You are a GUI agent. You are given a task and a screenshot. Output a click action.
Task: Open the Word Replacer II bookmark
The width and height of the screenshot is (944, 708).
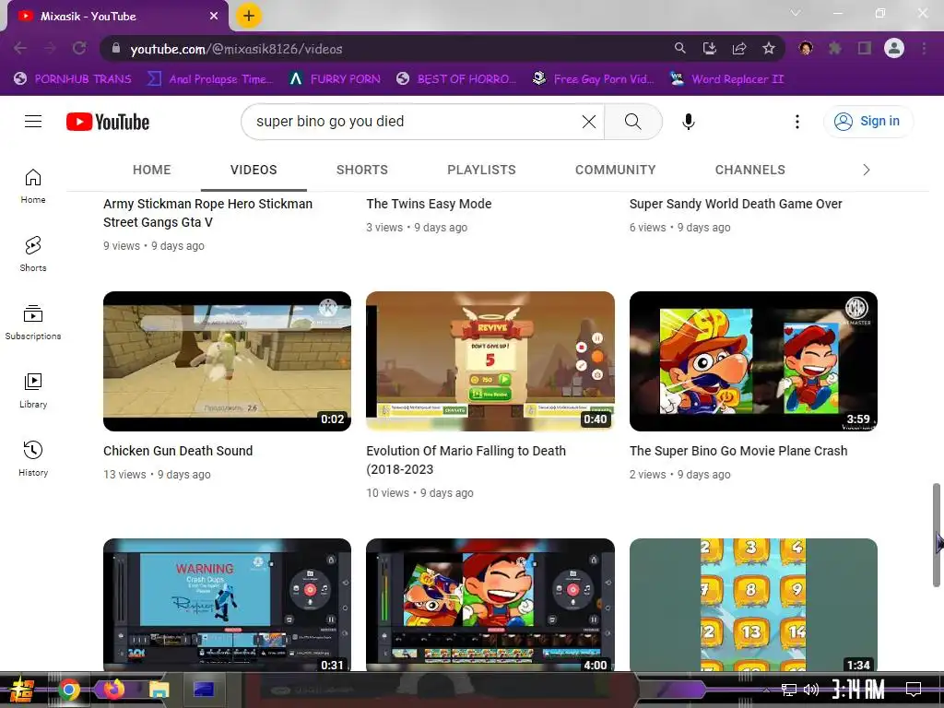pos(727,79)
